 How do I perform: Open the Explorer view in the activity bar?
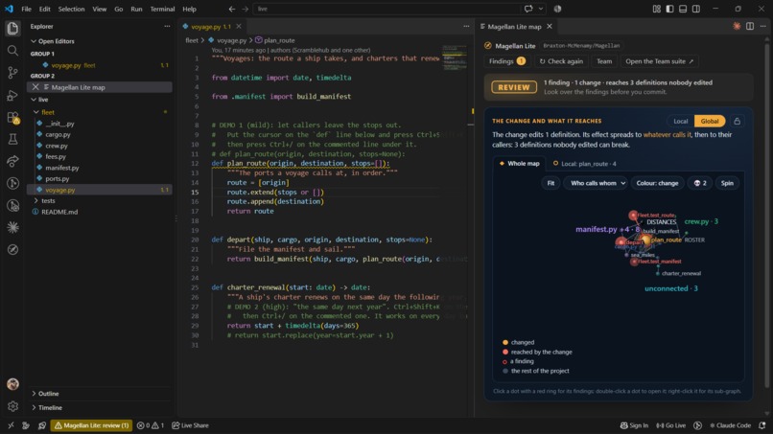tap(12, 28)
